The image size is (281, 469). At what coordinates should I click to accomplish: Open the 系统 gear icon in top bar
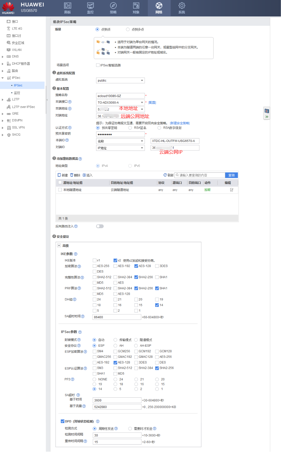182,8
